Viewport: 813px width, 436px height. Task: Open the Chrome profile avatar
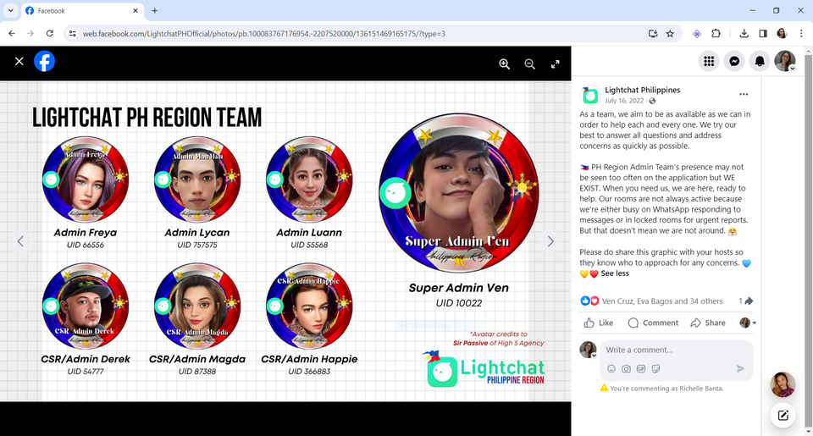pos(782,34)
